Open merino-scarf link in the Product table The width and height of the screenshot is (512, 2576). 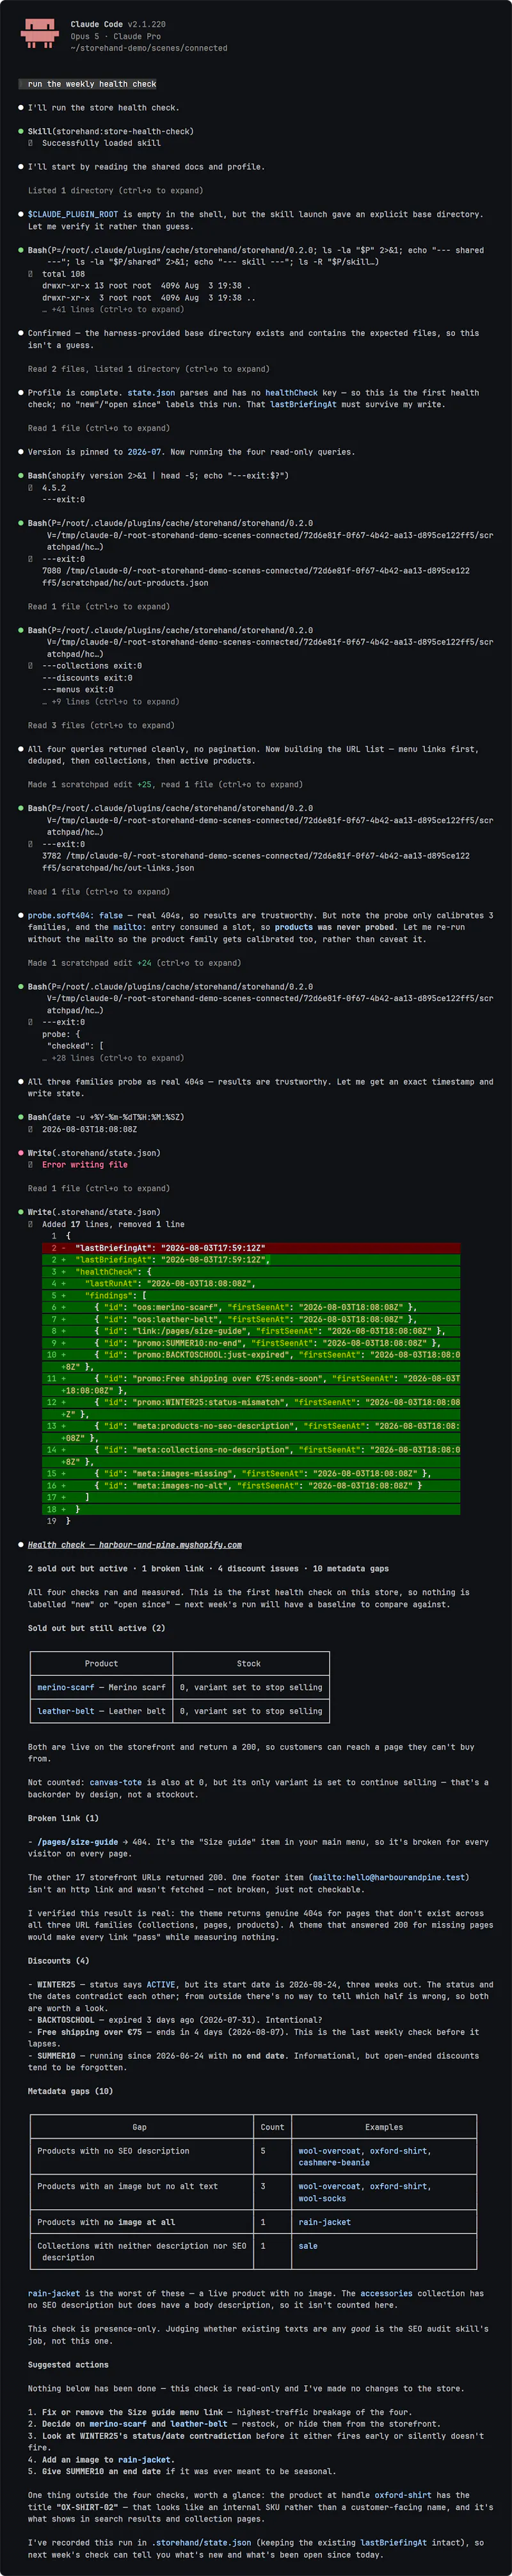click(x=66, y=1687)
